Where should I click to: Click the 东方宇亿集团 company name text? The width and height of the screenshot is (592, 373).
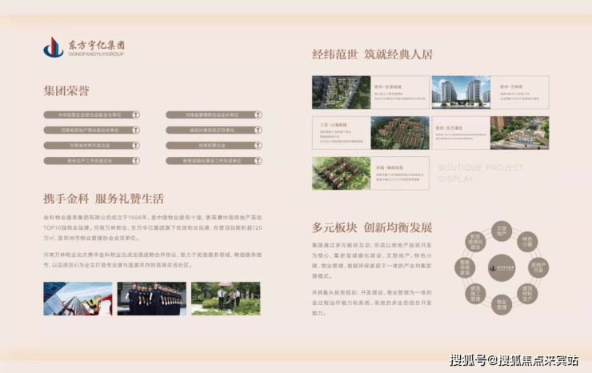(x=96, y=46)
